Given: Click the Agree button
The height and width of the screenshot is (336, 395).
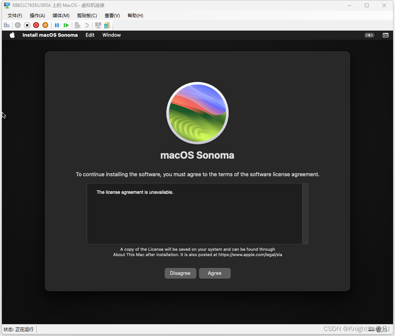Looking at the screenshot, I should [x=215, y=273].
